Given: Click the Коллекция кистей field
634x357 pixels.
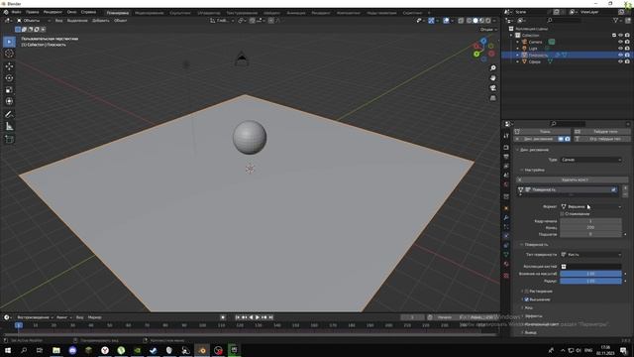Looking at the screenshot, I should click(x=590, y=267).
